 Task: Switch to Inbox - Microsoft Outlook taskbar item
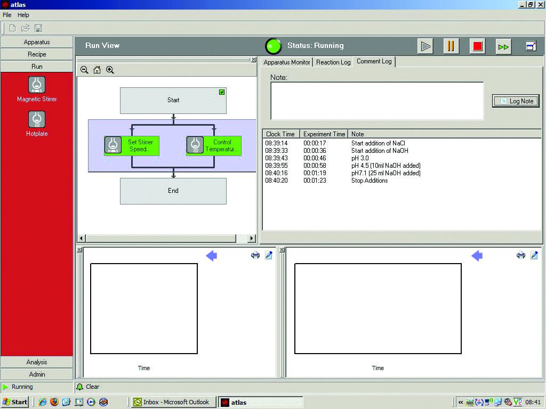[x=174, y=402]
